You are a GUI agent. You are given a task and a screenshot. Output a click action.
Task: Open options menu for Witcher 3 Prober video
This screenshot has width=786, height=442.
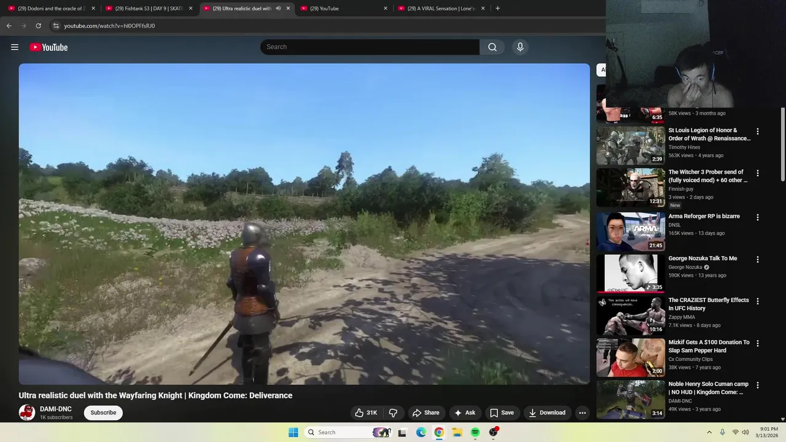click(x=757, y=173)
